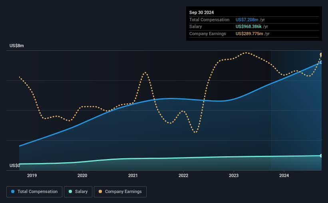
Task: Click the Total Compensation label in tooltip
Action: point(209,20)
